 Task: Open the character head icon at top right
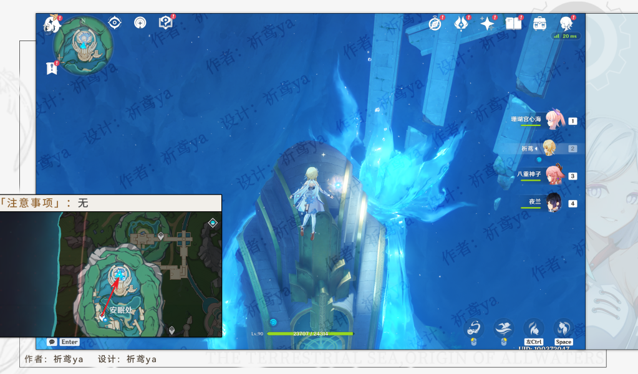[566, 24]
